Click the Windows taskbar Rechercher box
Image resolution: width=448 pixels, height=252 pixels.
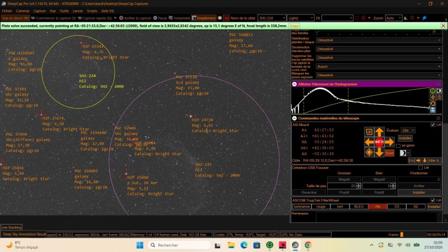click(179, 245)
